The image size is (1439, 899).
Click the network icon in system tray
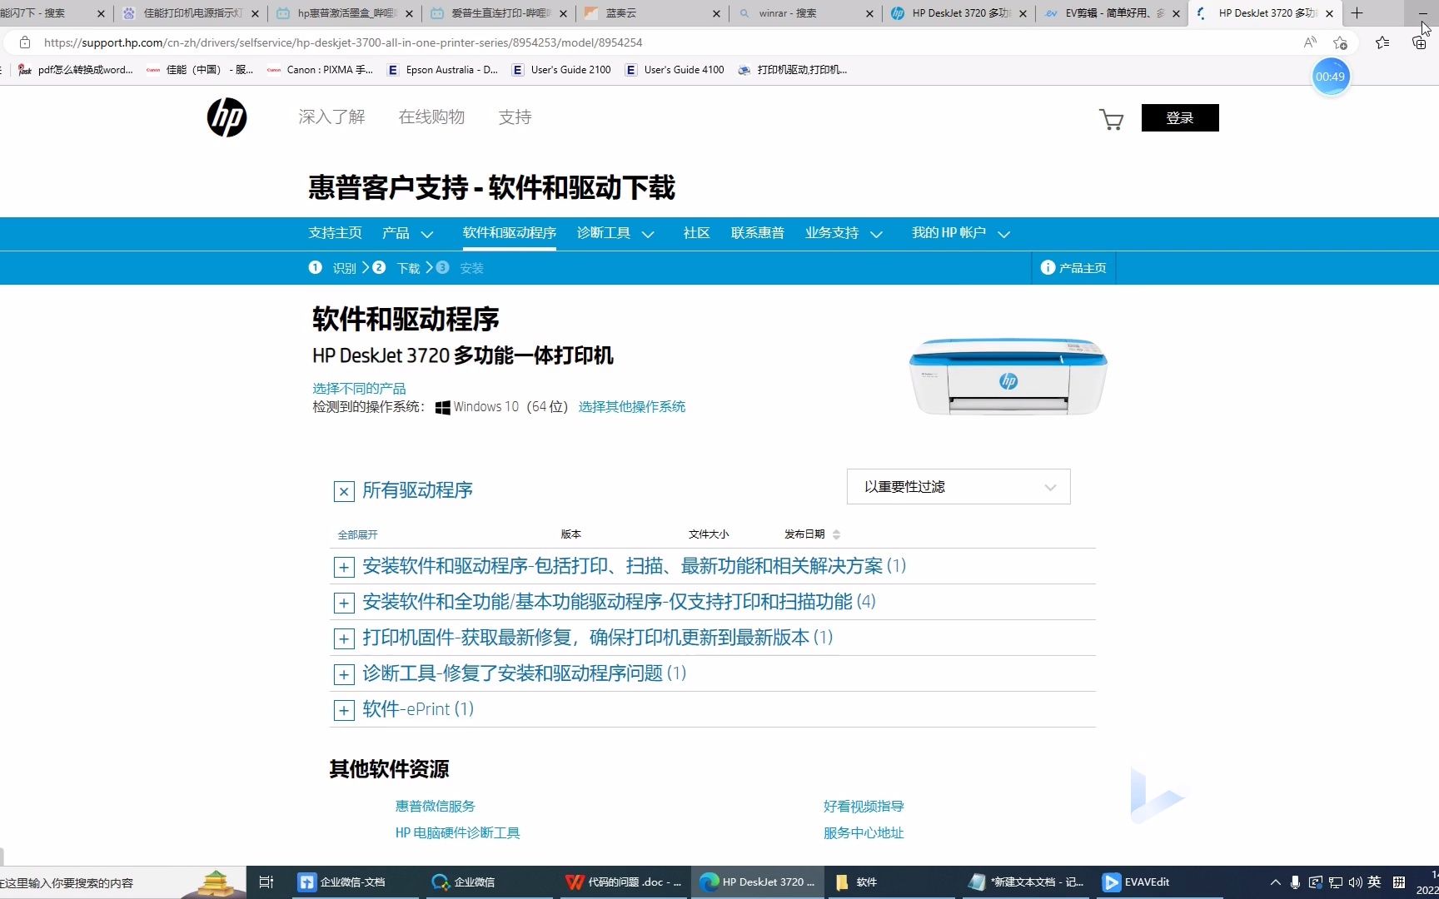point(1335,882)
